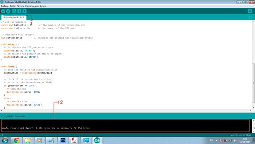Open the Herramientas menu

[x=32, y=6]
